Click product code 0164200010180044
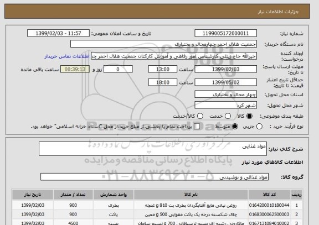The width and height of the screenshot is (319, 225). tap(269, 205)
